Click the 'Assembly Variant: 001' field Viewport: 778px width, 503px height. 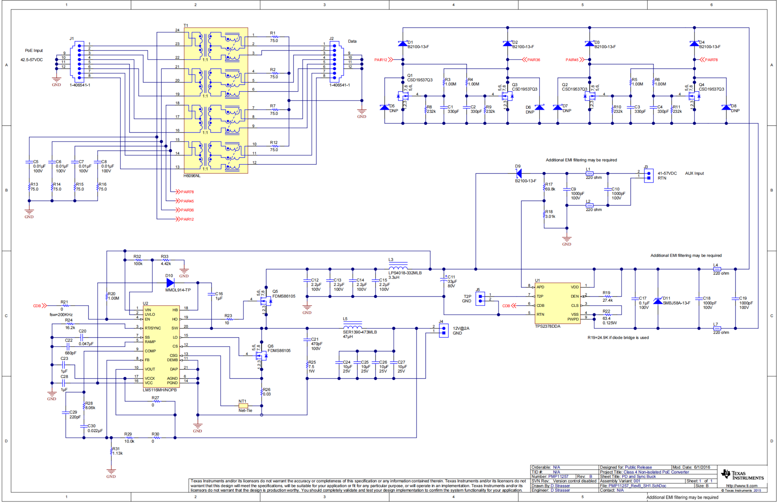[620, 481]
